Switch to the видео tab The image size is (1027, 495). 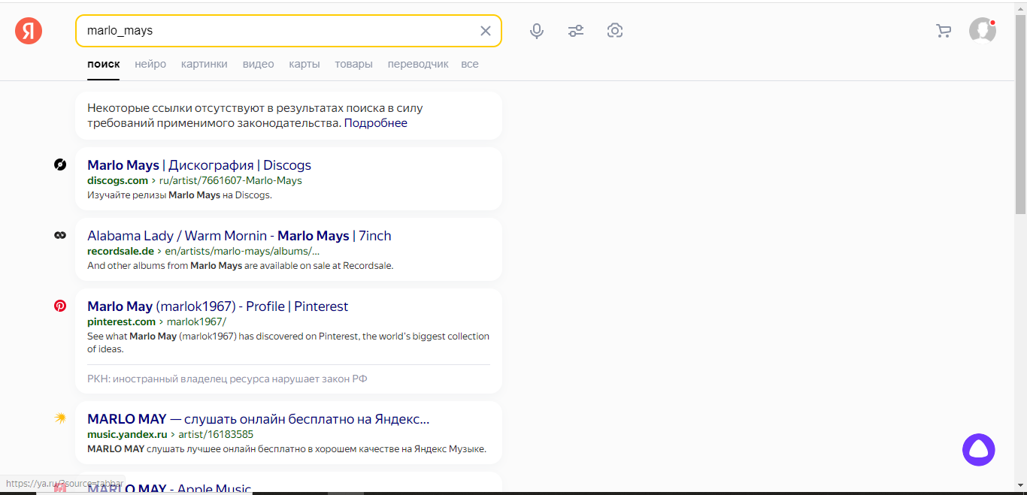(258, 64)
